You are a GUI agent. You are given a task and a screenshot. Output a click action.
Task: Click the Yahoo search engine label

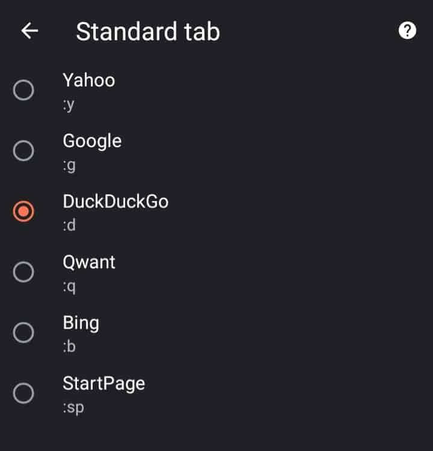[x=88, y=80]
